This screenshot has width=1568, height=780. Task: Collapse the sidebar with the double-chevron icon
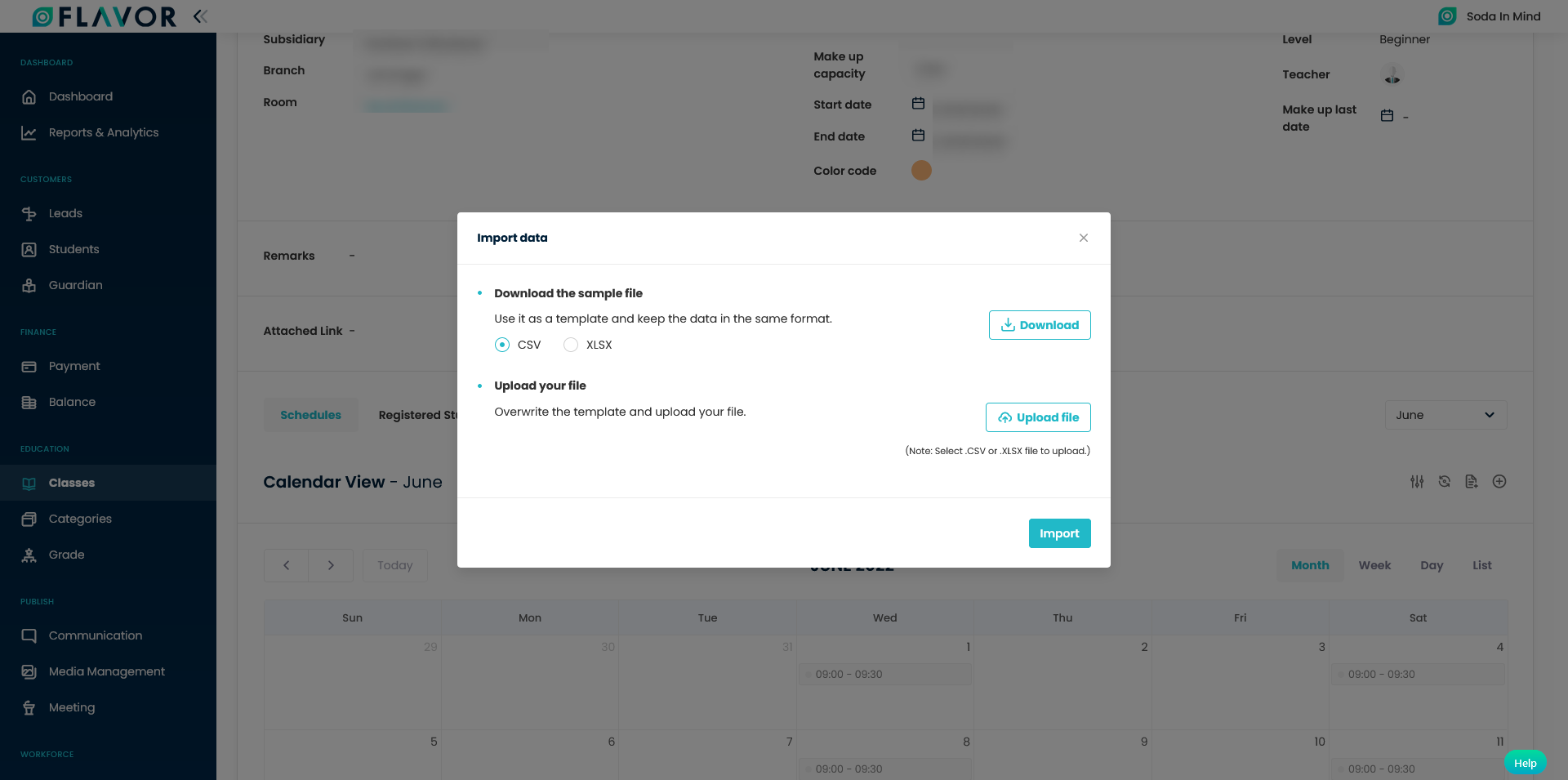200,16
